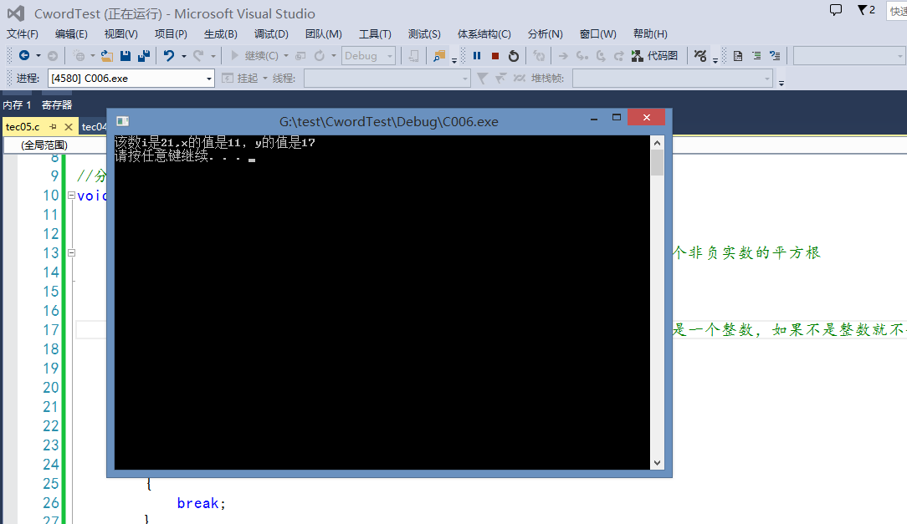This screenshot has width=907, height=524.
Task: Open the 测试(S) menu
Action: [424, 34]
